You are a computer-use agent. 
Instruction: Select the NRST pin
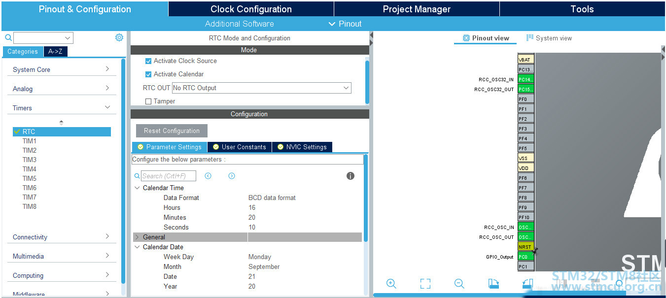click(526, 247)
